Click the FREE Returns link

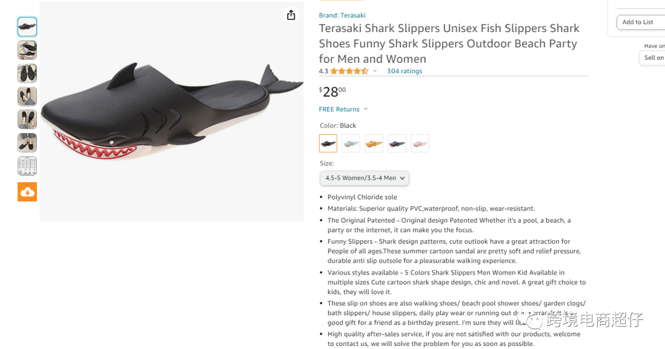click(339, 110)
